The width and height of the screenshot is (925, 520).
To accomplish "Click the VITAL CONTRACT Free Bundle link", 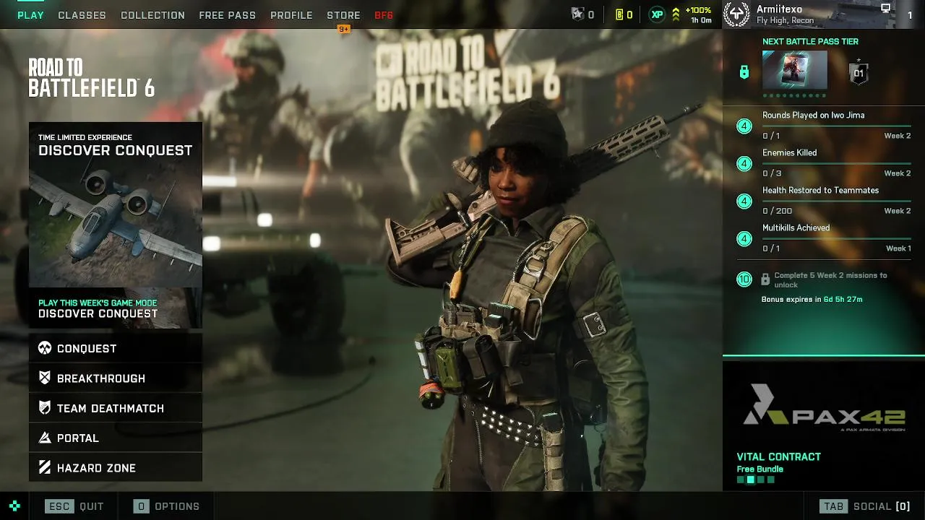I will click(x=778, y=462).
